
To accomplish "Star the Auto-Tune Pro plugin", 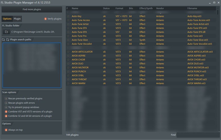I will 68,36.
